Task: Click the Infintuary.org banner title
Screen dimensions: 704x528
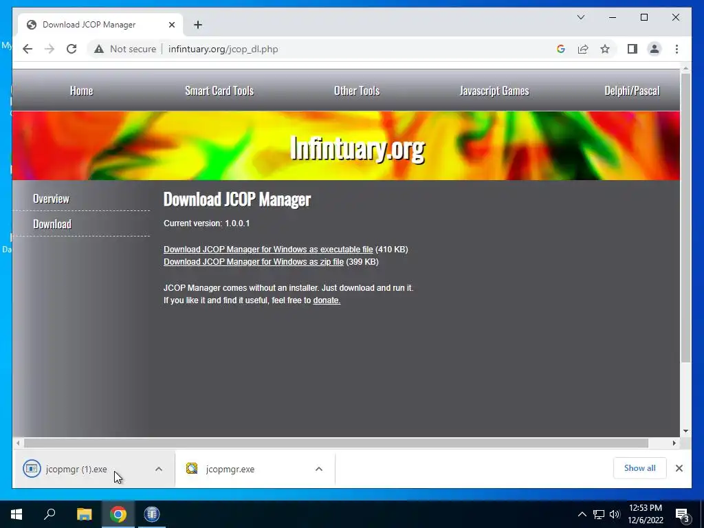Action: 357,148
